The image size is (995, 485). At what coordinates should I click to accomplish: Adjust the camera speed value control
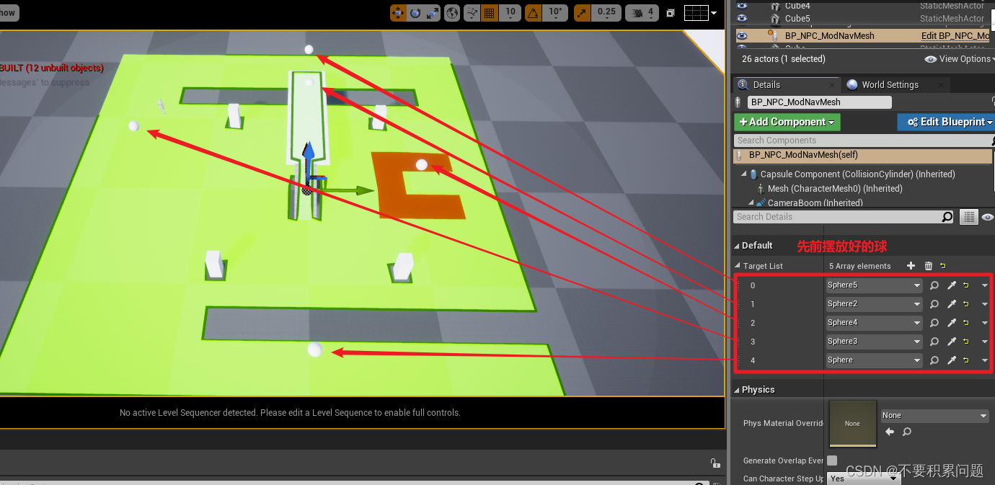pyautogui.click(x=642, y=12)
